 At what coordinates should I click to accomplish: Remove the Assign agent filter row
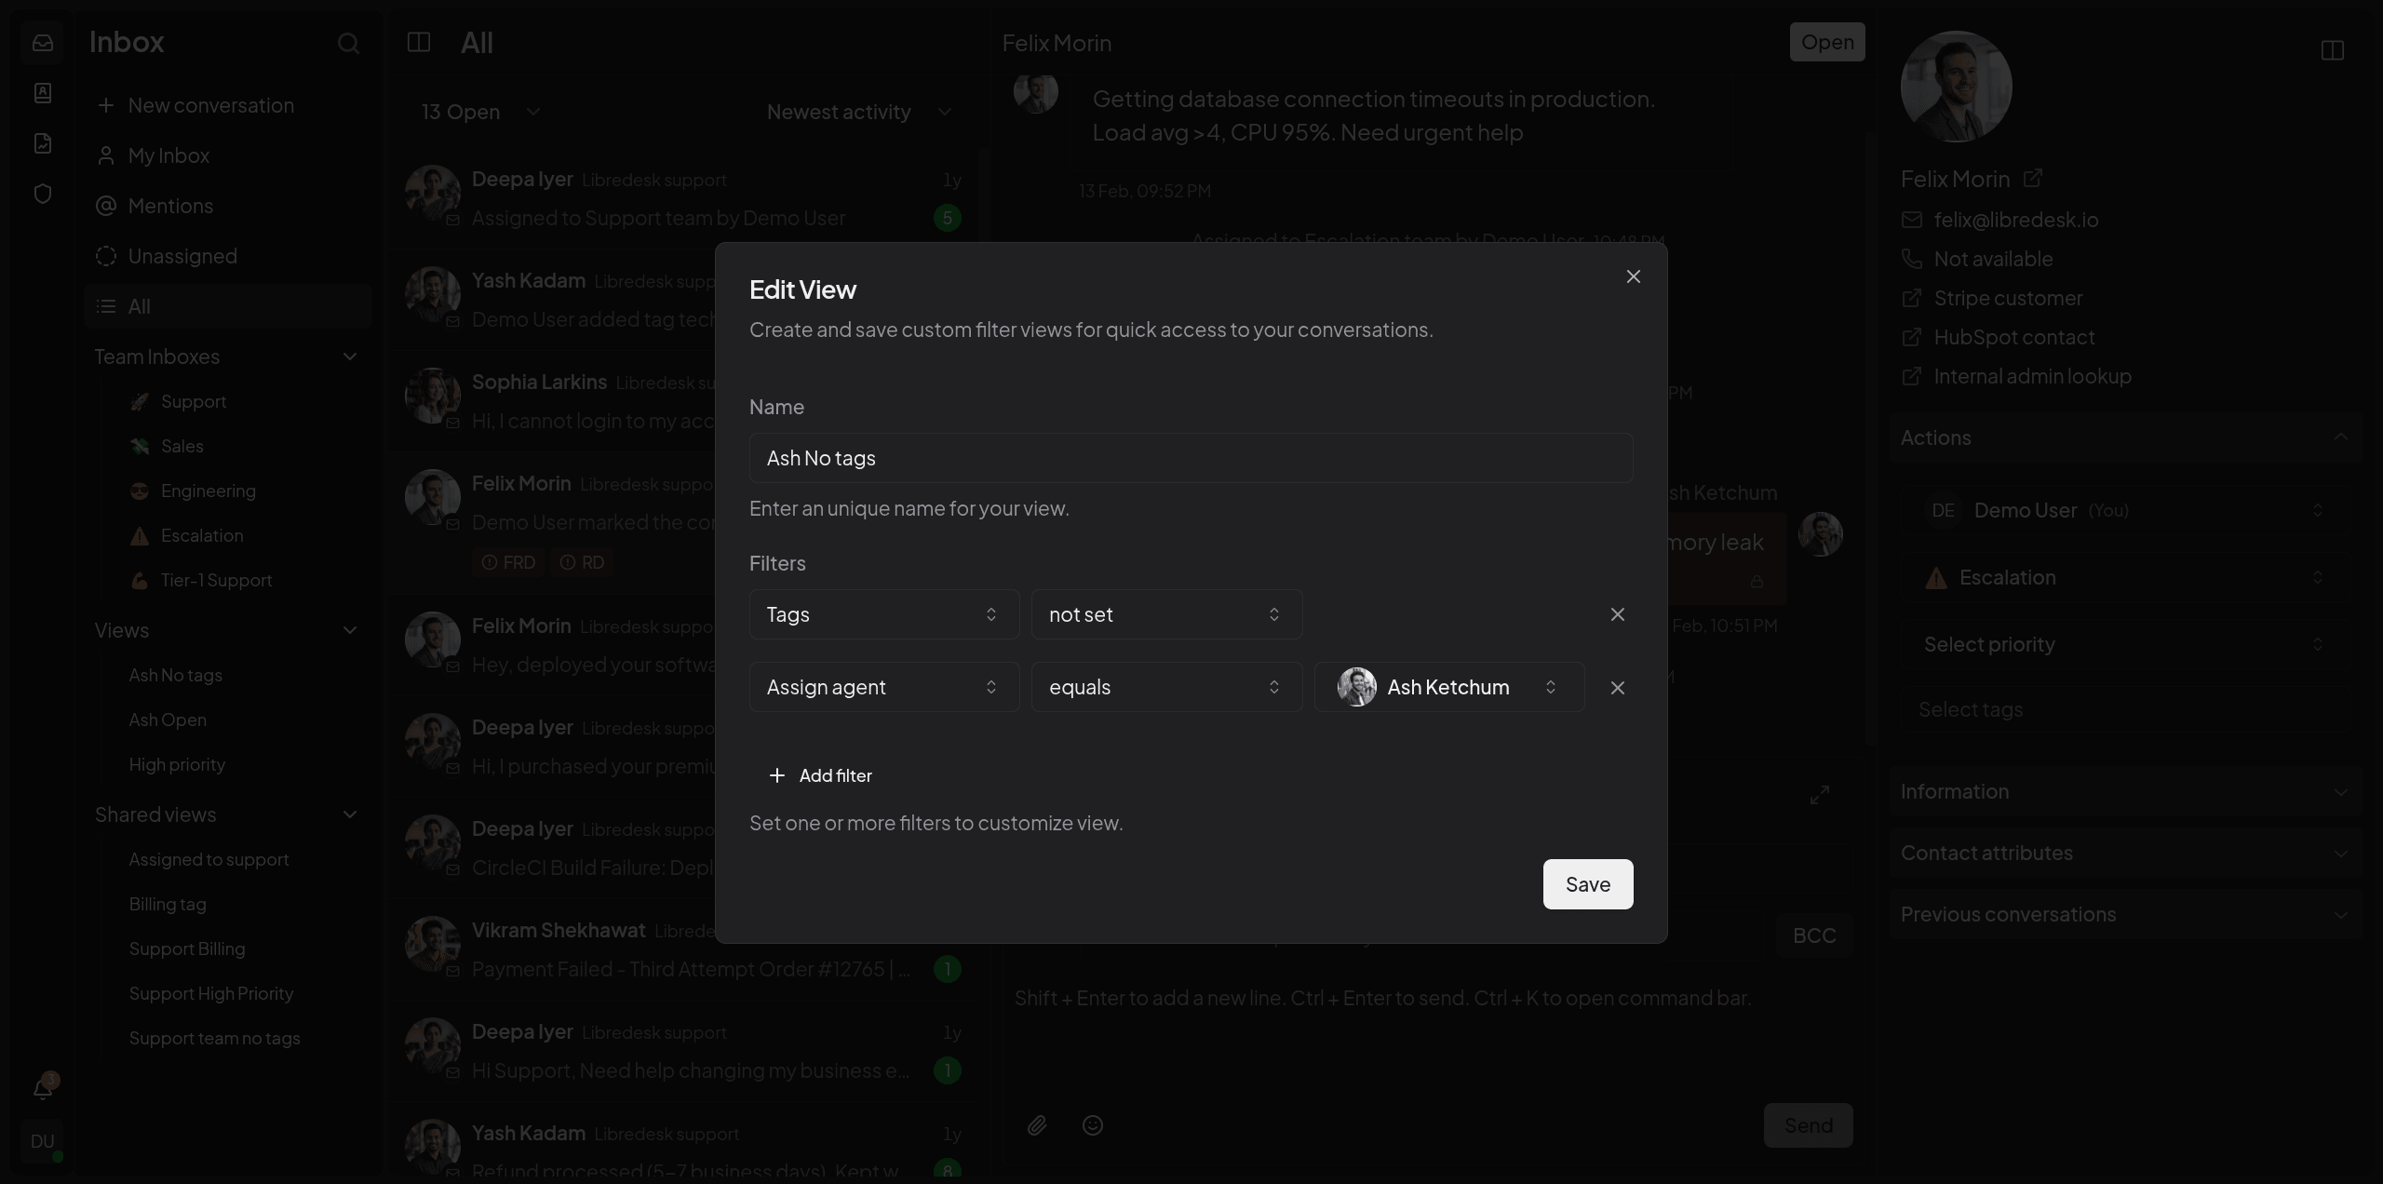(x=1617, y=688)
